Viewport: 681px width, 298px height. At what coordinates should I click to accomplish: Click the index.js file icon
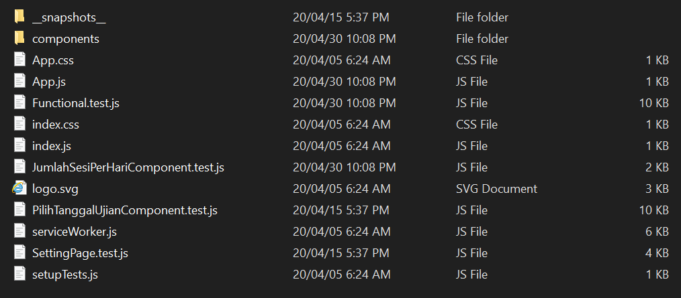[19, 145]
